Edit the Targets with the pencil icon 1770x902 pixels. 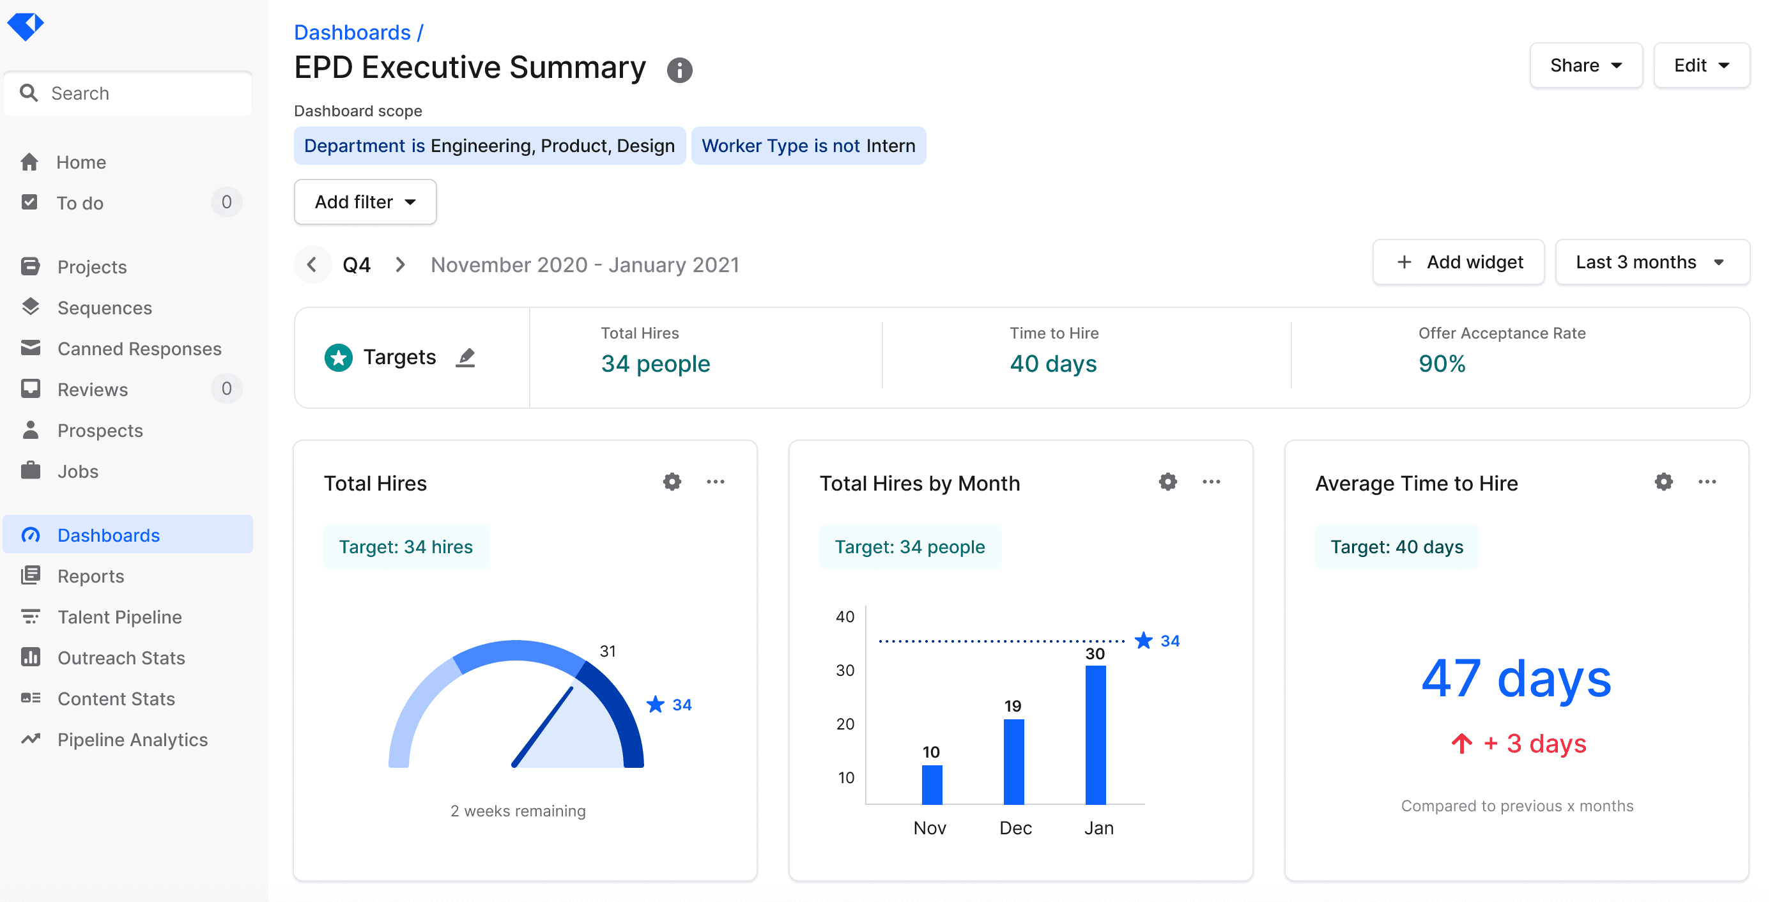pyautogui.click(x=466, y=356)
